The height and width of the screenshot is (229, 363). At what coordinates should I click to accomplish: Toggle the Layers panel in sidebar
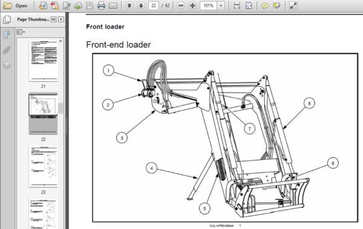(x=7, y=65)
